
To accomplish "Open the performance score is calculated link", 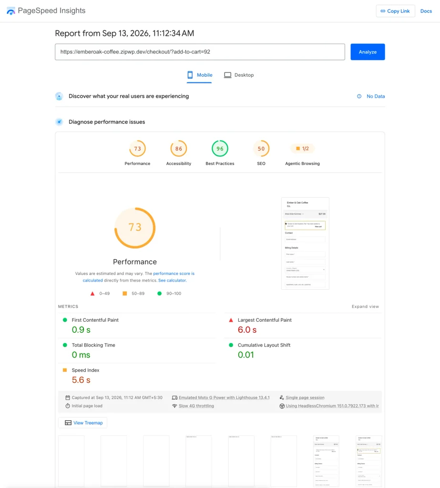I will coord(139,277).
